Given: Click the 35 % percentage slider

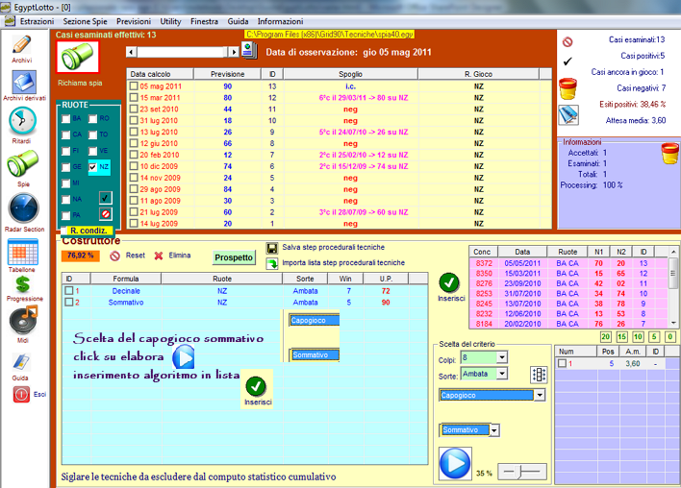Looking at the screenshot, I should [x=521, y=472].
